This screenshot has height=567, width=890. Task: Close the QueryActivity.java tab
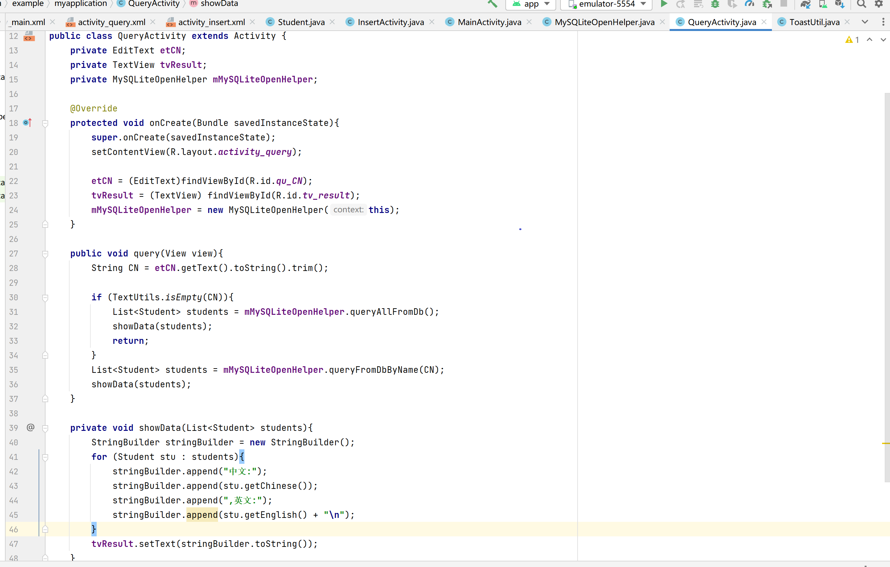click(764, 22)
